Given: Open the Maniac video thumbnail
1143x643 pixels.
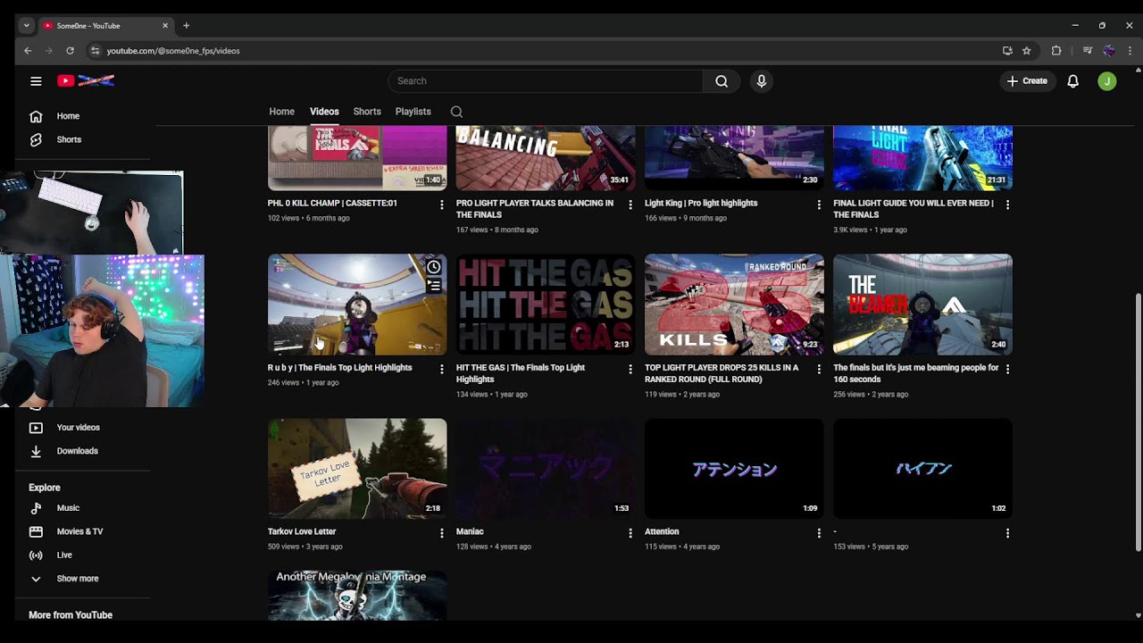Looking at the screenshot, I should 546,469.
